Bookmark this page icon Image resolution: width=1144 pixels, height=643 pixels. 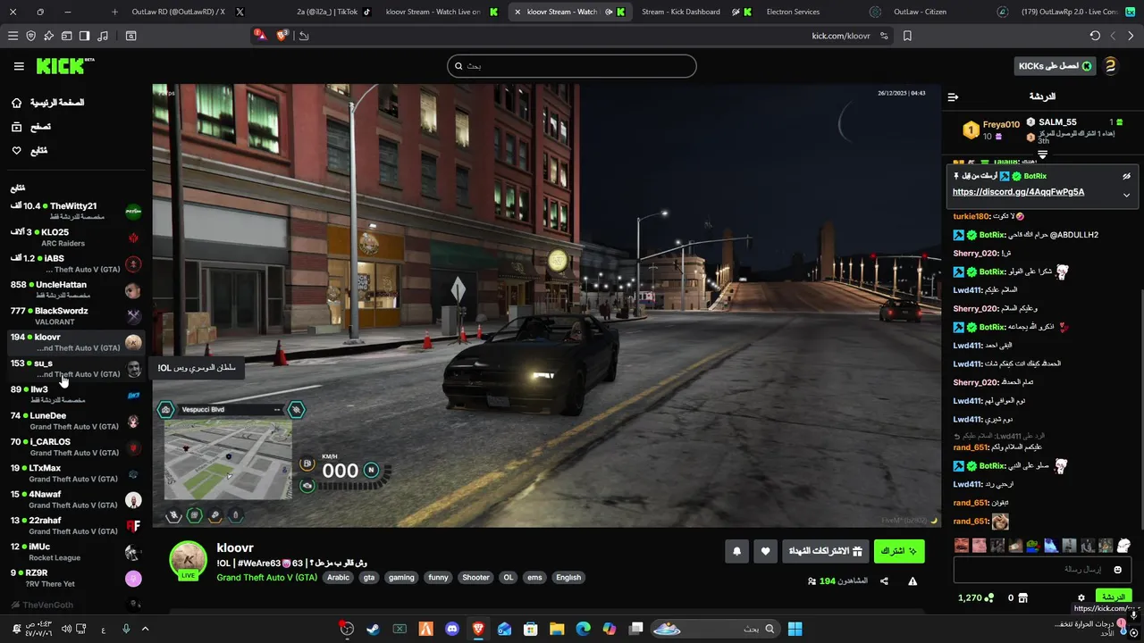tap(907, 36)
